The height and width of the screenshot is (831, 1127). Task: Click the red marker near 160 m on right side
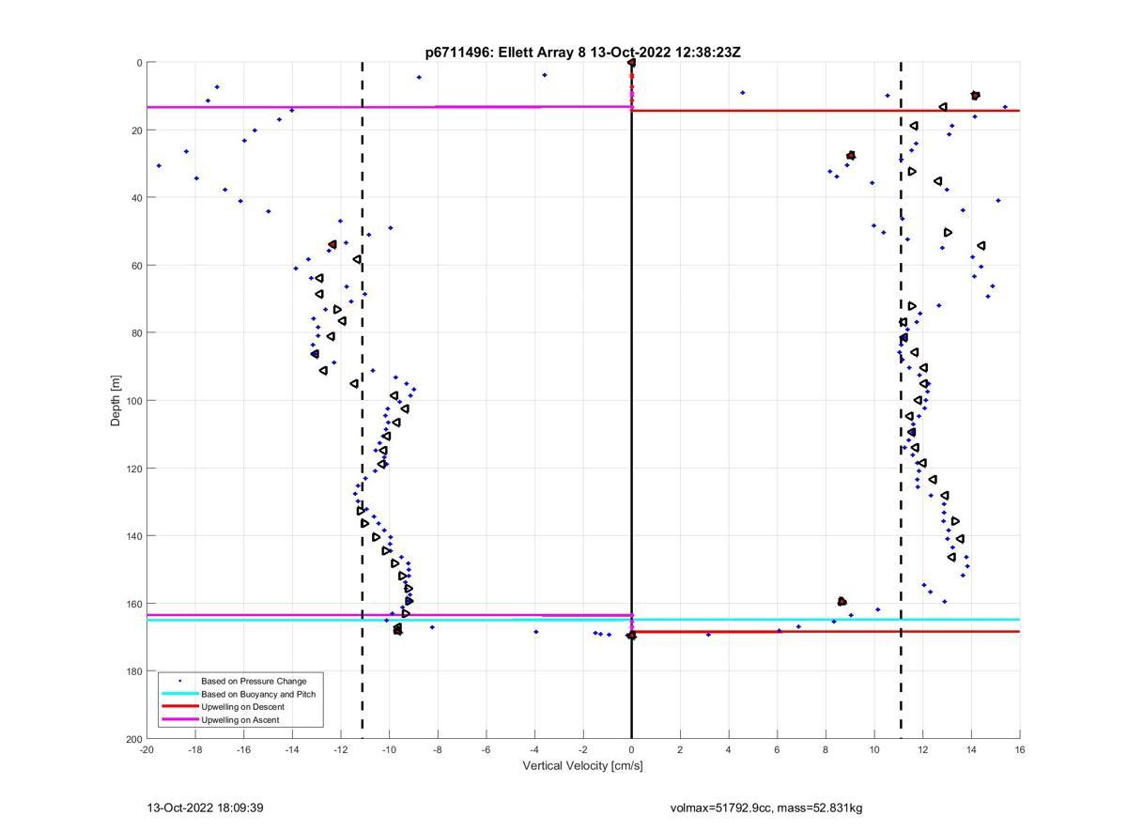(x=841, y=601)
